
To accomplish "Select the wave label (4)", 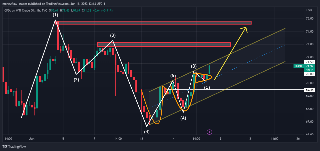I will [147, 131].
